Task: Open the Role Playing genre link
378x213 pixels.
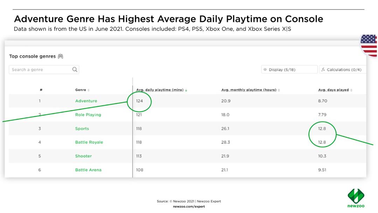Action: pyautogui.click(x=88, y=115)
